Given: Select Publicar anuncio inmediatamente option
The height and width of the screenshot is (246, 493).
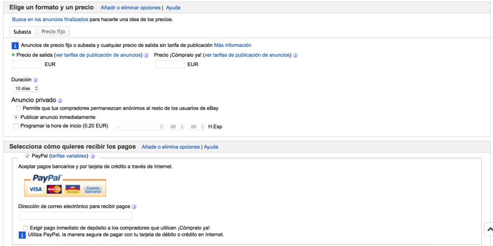Looking at the screenshot, I should 16,117.
